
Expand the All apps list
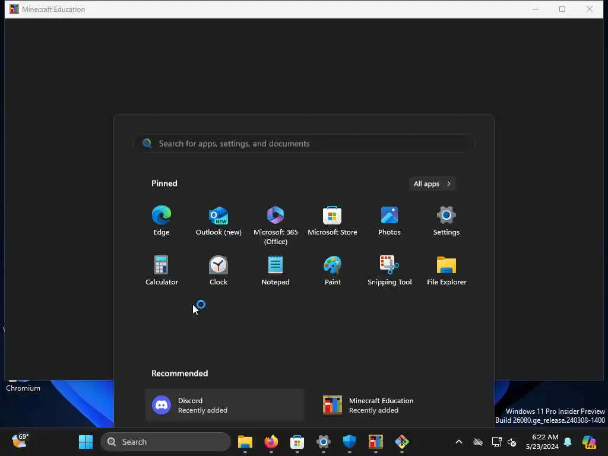click(432, 184)
